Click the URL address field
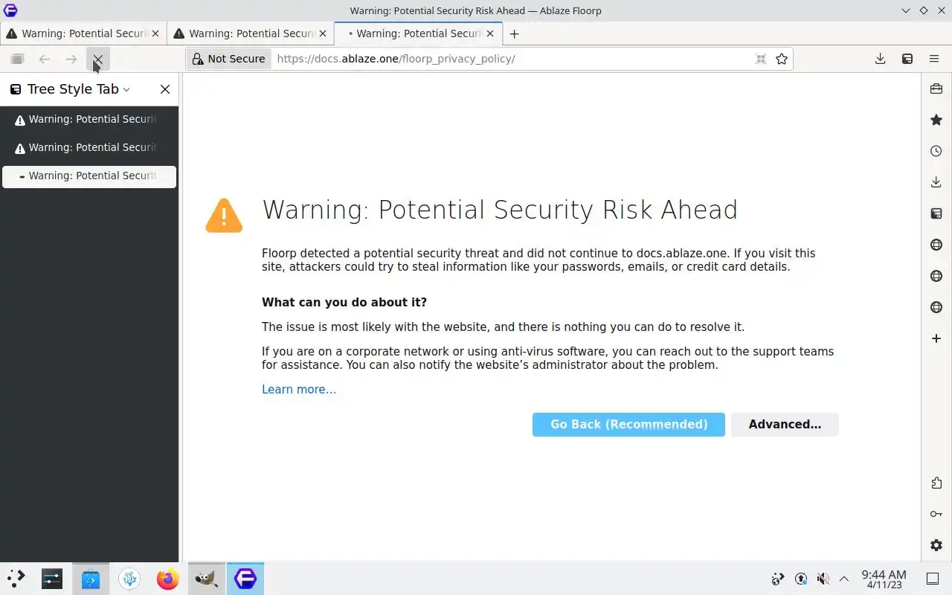Image resolution: width=952 pixels, height=595 pixels. [x=512, y=59]
